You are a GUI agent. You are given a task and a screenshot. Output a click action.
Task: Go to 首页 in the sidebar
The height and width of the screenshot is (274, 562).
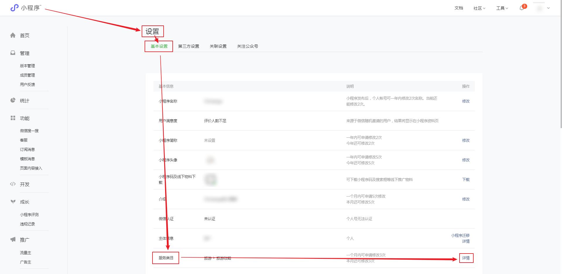click(x=25, y=35)
